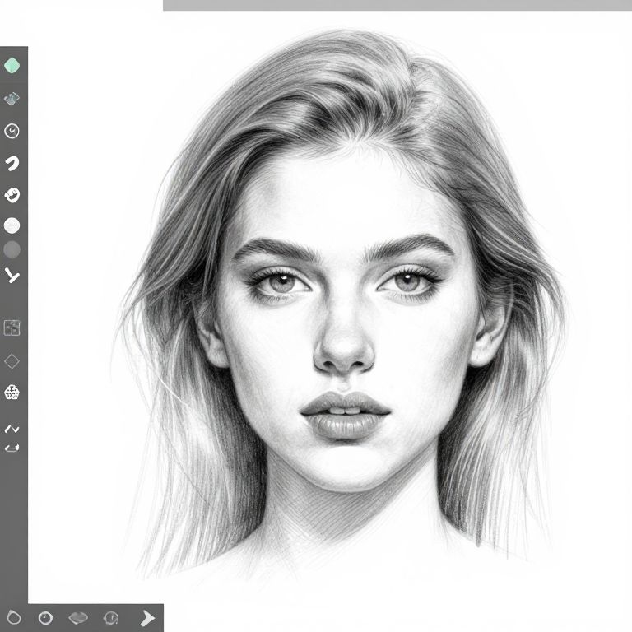Click the white pentagon pattern icon
The height and width of the screenshot is (632, 632).
pyautogui.click(x=12, y=393)
